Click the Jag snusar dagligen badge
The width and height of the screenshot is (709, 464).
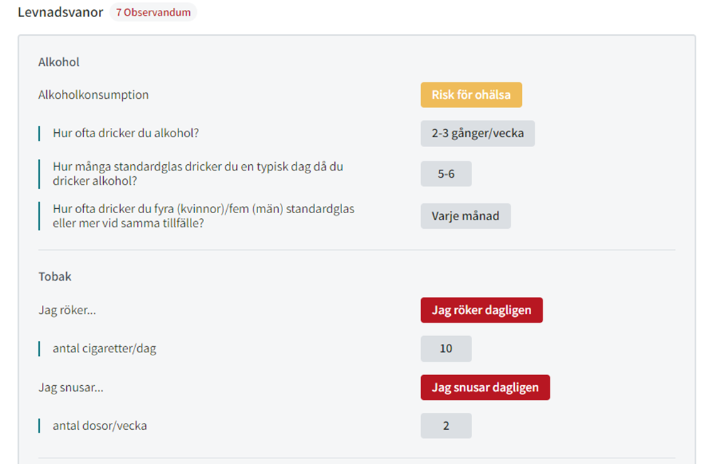485,387
